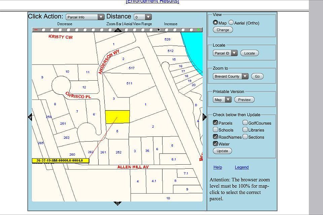Expand the Distance dropdown
This screenshot has height=215, width=323.
pos(143,17)
